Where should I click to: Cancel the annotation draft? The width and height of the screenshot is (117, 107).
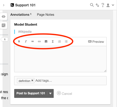(x=65, y=93)
